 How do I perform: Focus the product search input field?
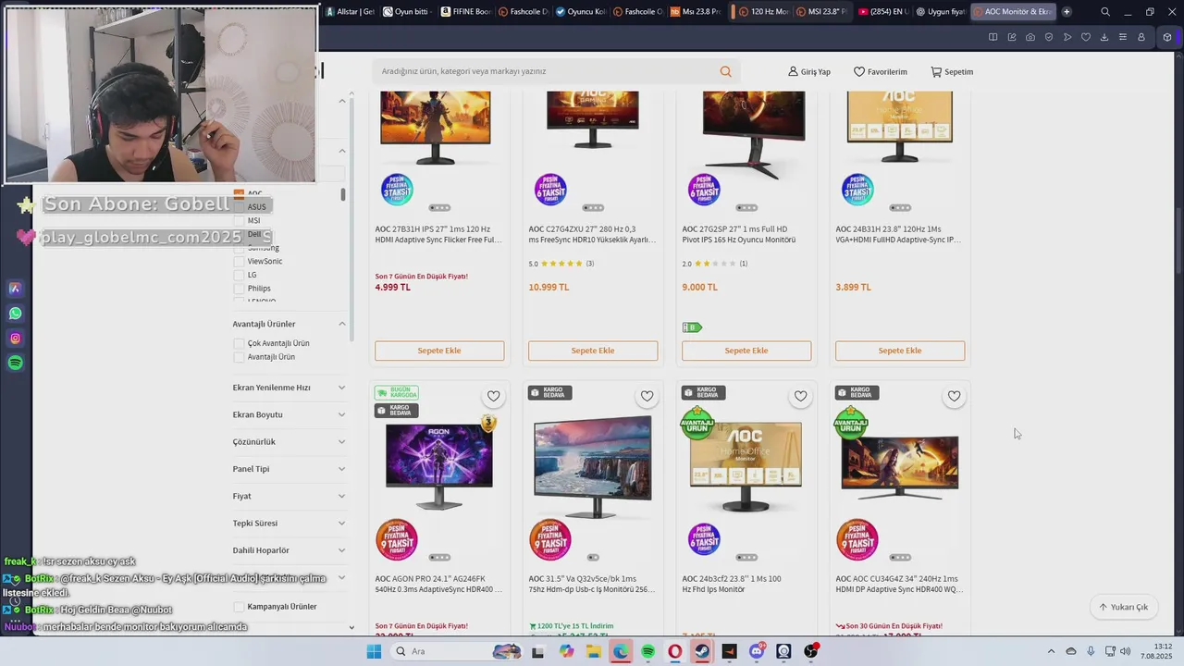(x=546, y=71)
